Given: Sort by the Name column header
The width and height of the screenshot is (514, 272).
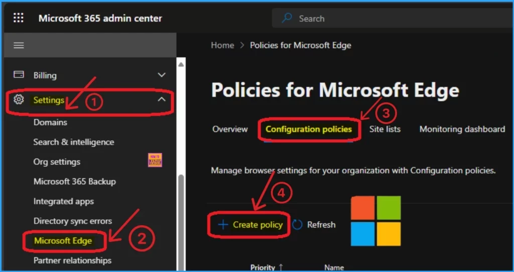Looking at the screenshot, I should (334, 267).
